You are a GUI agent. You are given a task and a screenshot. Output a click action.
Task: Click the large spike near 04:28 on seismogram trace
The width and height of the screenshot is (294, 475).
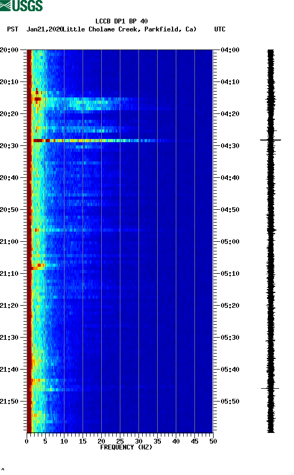pos(271,140)
